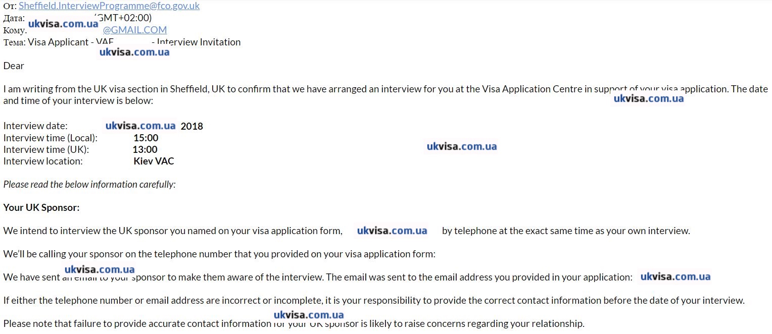Image resolution: width=772 pixels, height=334 pixels.
Task: Click the 'От:' sender label
Action: 10,6
